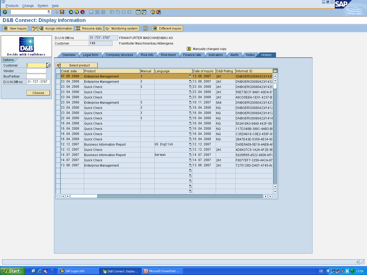Click the Choose button in Options
This screenshot has height=275, width=367.
tap(38, 93)
